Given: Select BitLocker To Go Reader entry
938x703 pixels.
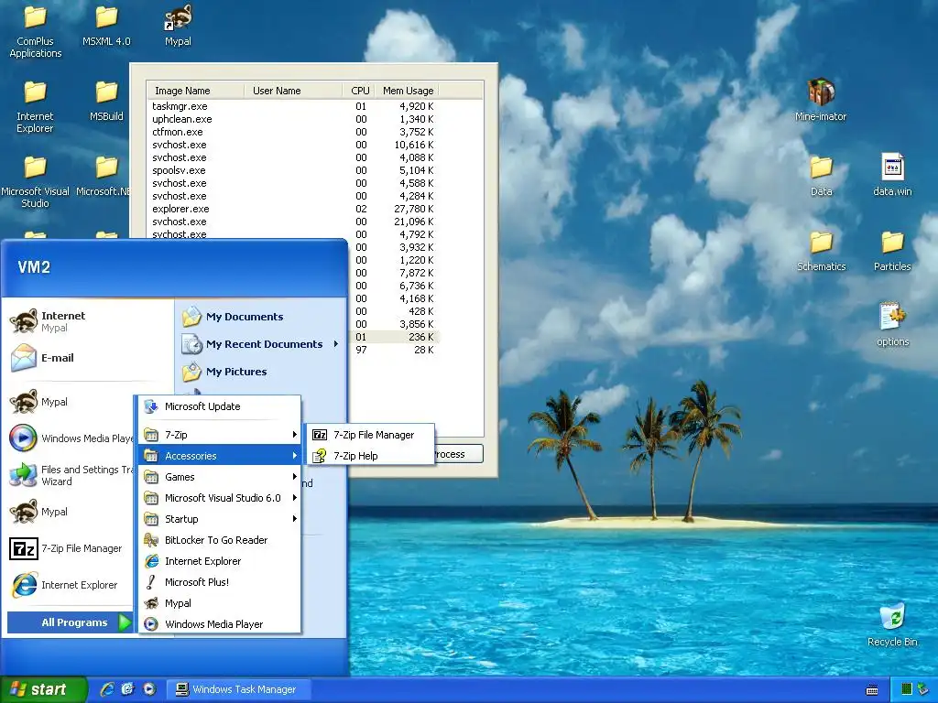Looking at the screenshot, I should [x=220, y=540].
